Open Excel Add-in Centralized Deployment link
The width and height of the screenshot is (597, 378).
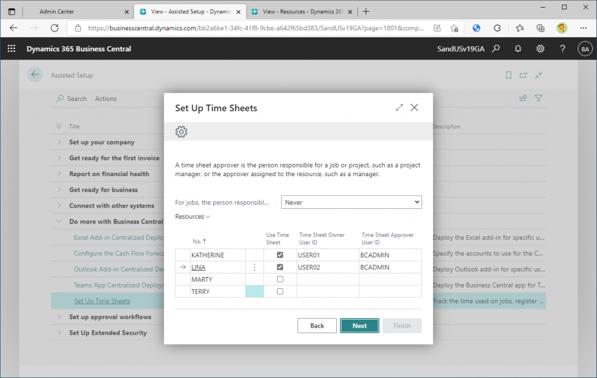coord(119,237)
